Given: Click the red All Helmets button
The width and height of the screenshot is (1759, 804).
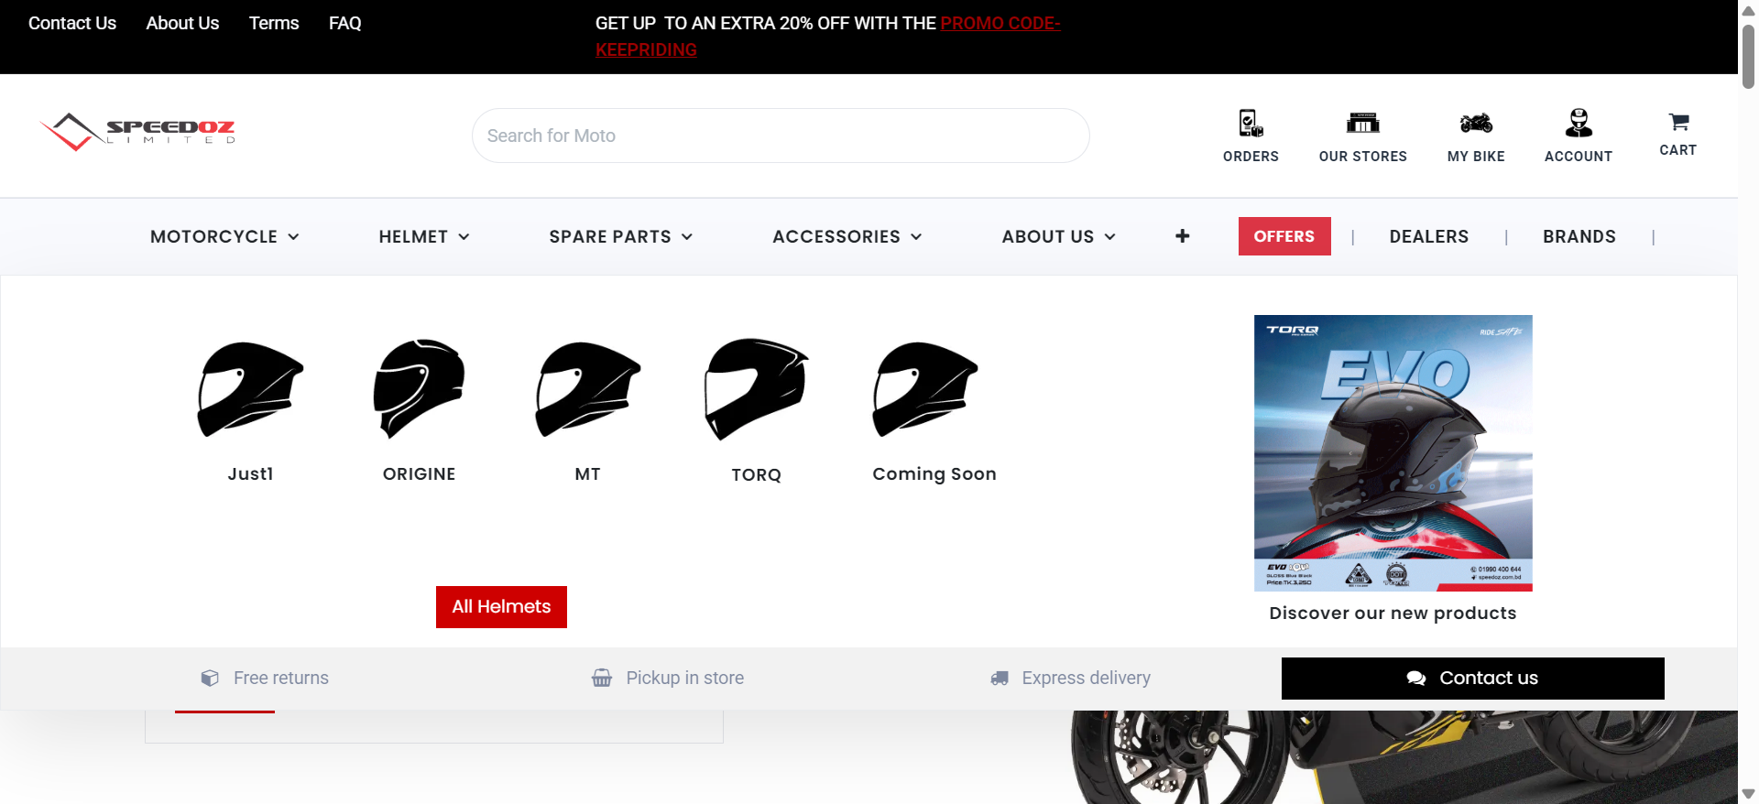Looking at the screenshot, I should click(501, 607).
